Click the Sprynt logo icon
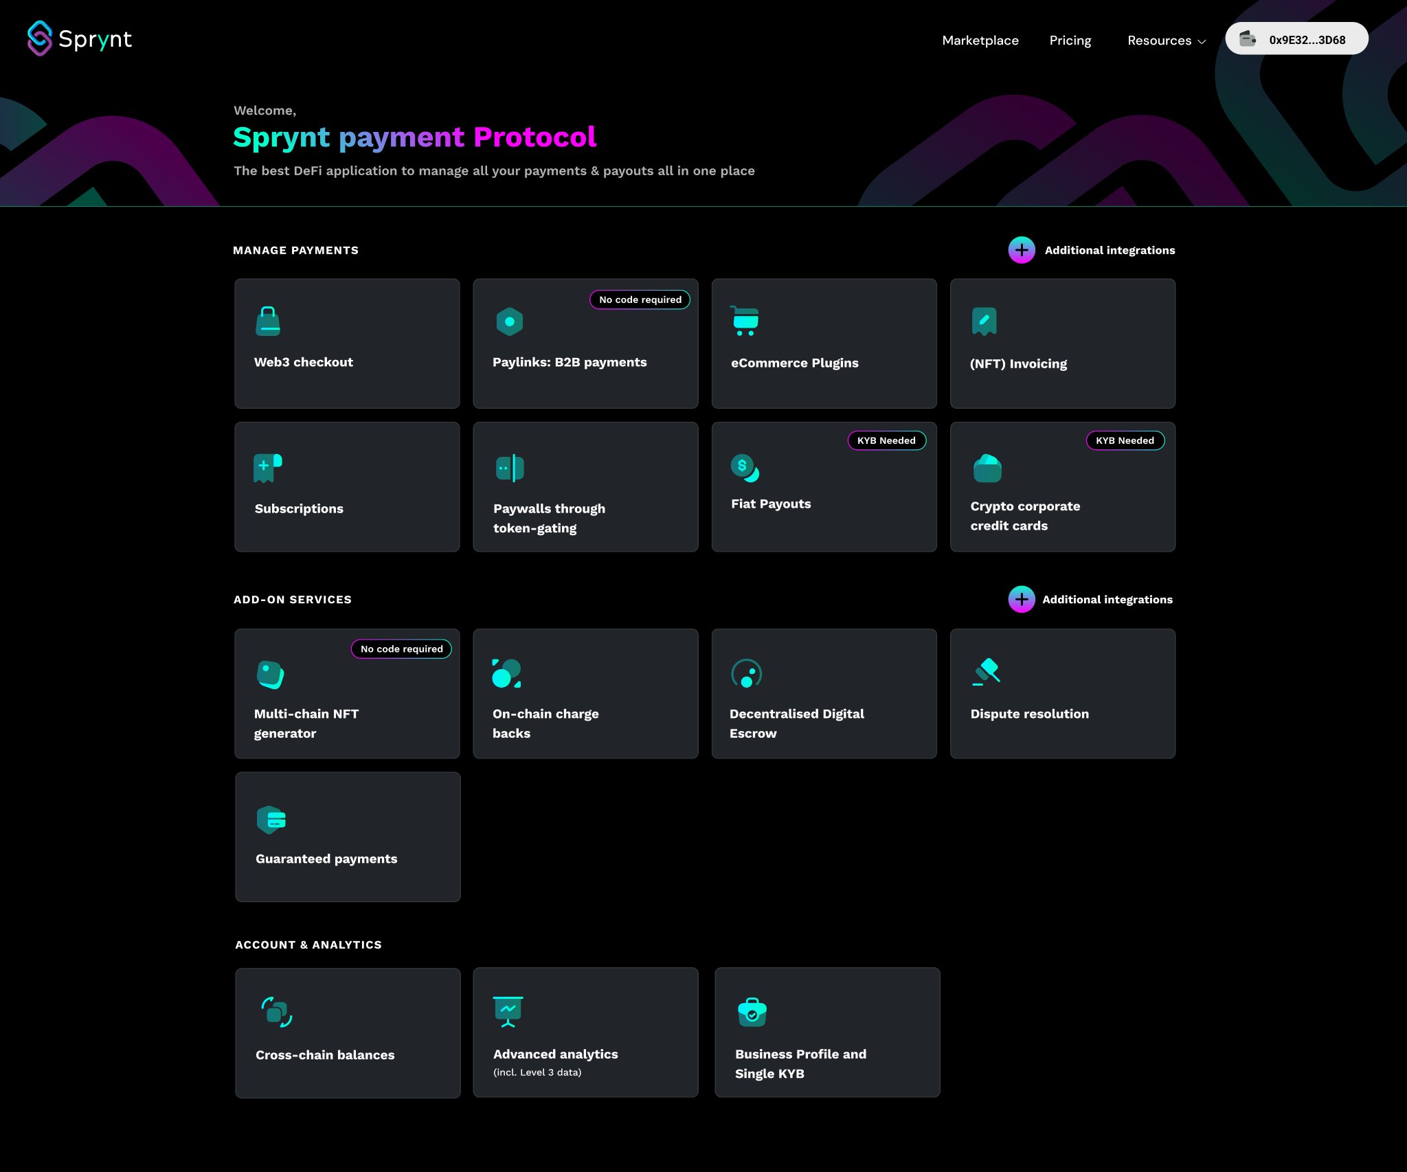The height and width of the screenshot is (1172, 1407). pos(40,38)
